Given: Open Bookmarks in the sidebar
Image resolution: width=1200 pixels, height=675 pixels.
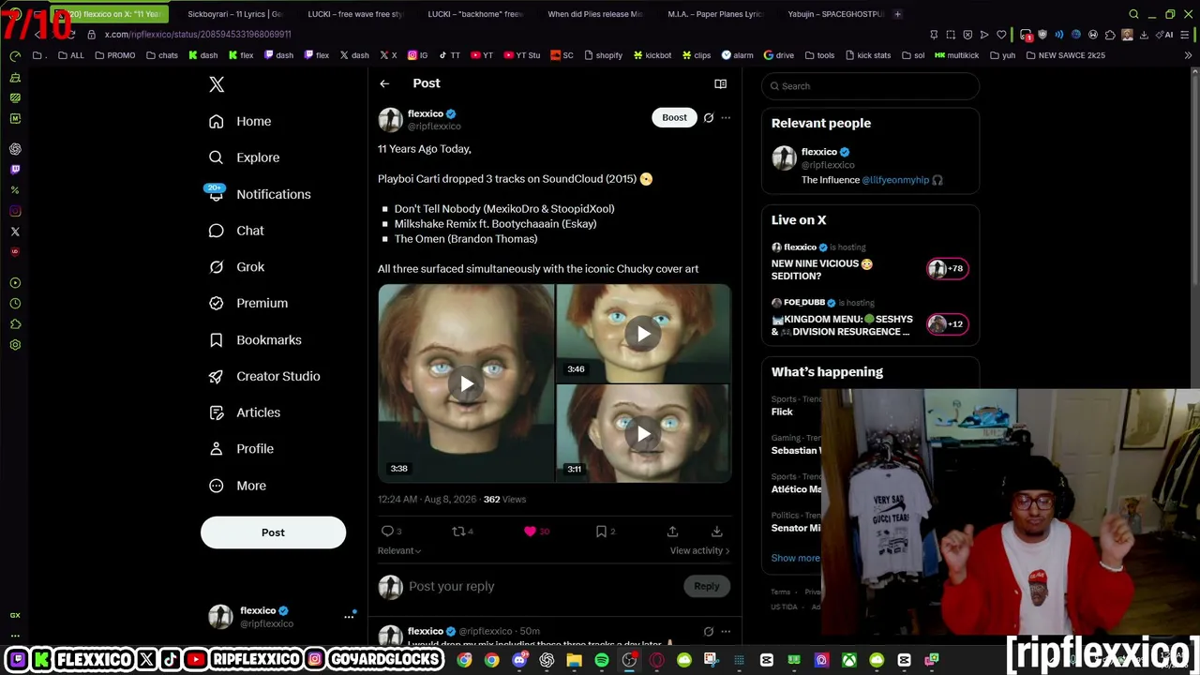Looking at the screenshot, I should click(x=255, y=340).
